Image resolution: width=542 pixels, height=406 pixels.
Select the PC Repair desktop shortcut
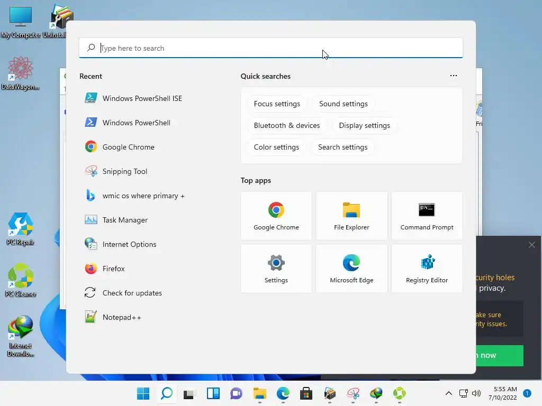pos(21,229)
